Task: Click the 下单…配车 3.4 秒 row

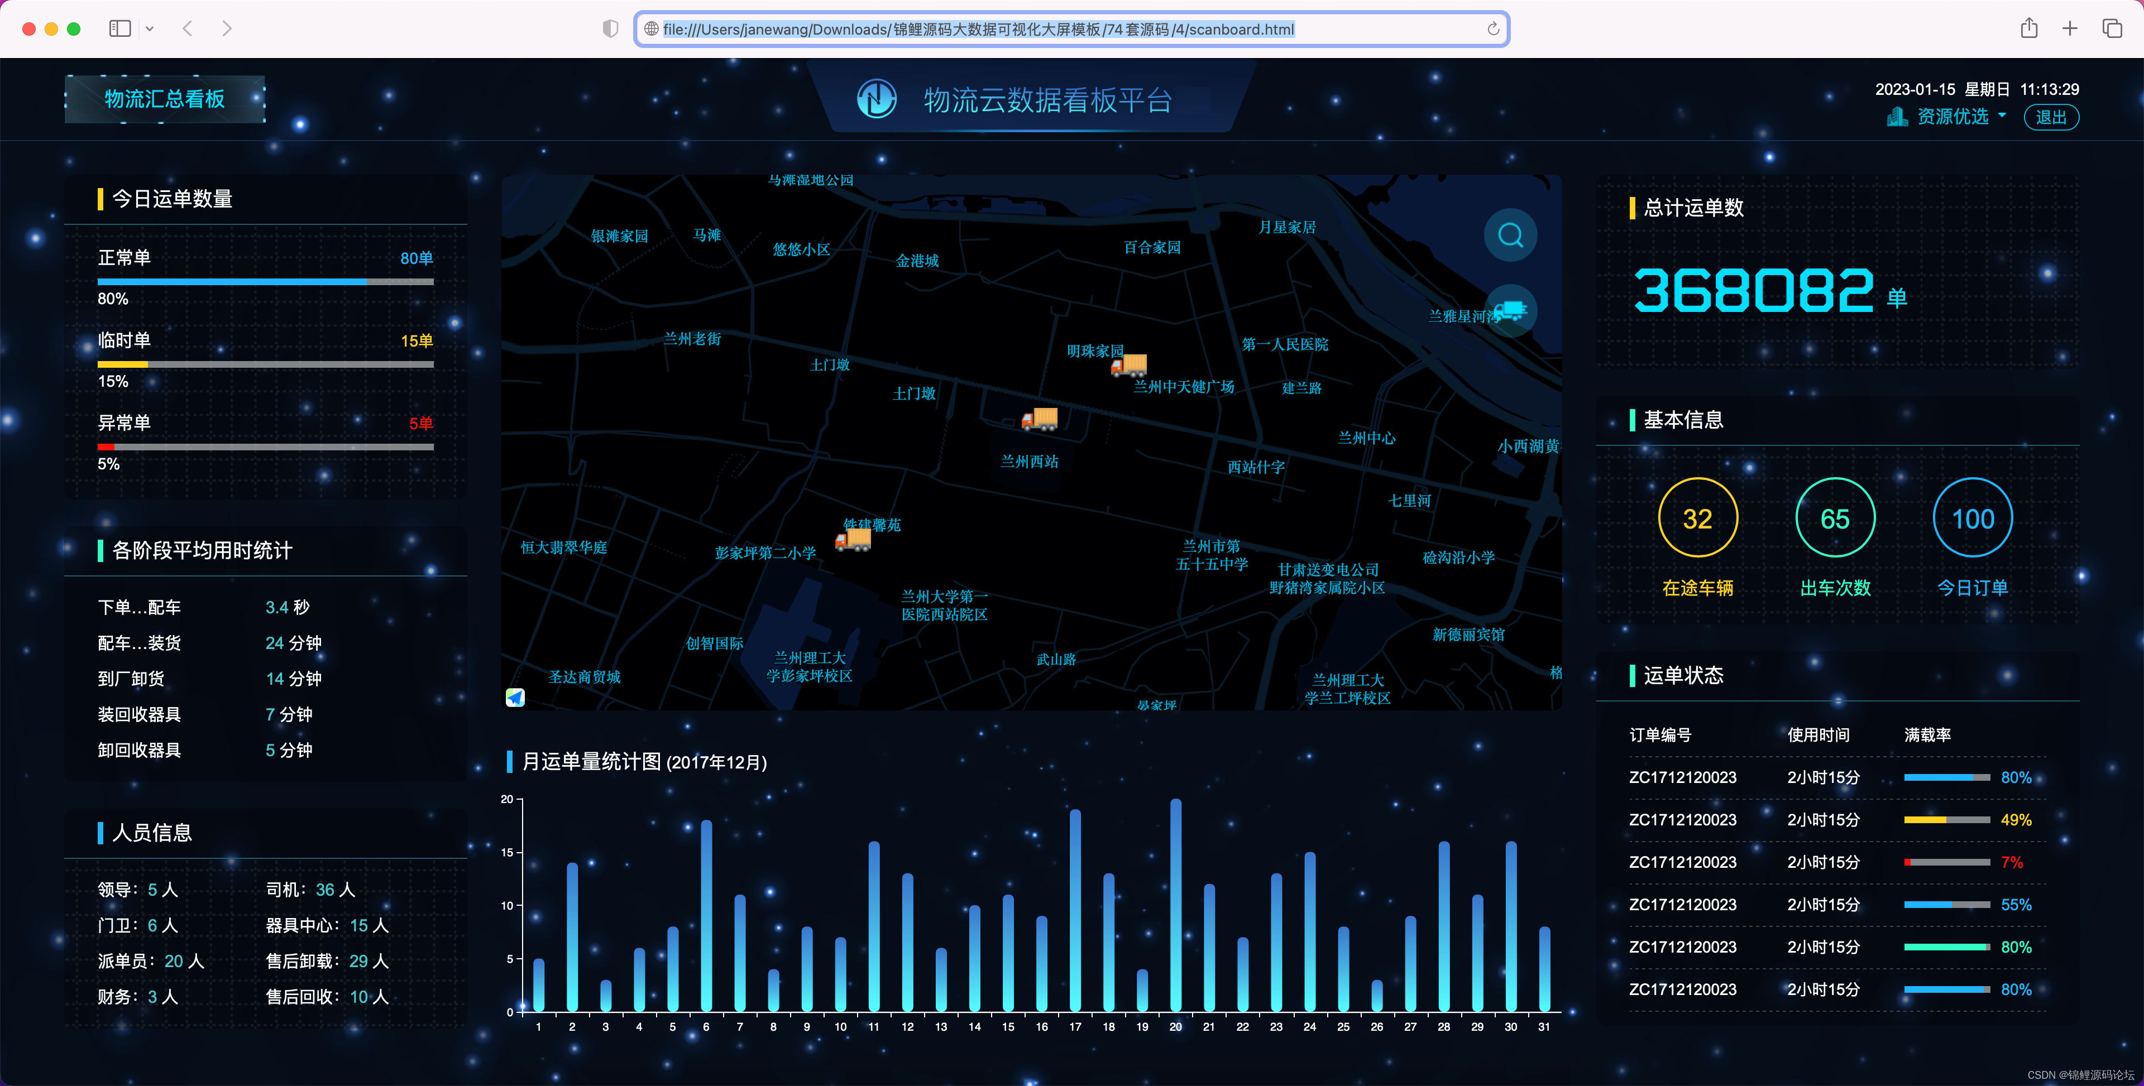Action: pyautogui.click(x=266, y=608)
